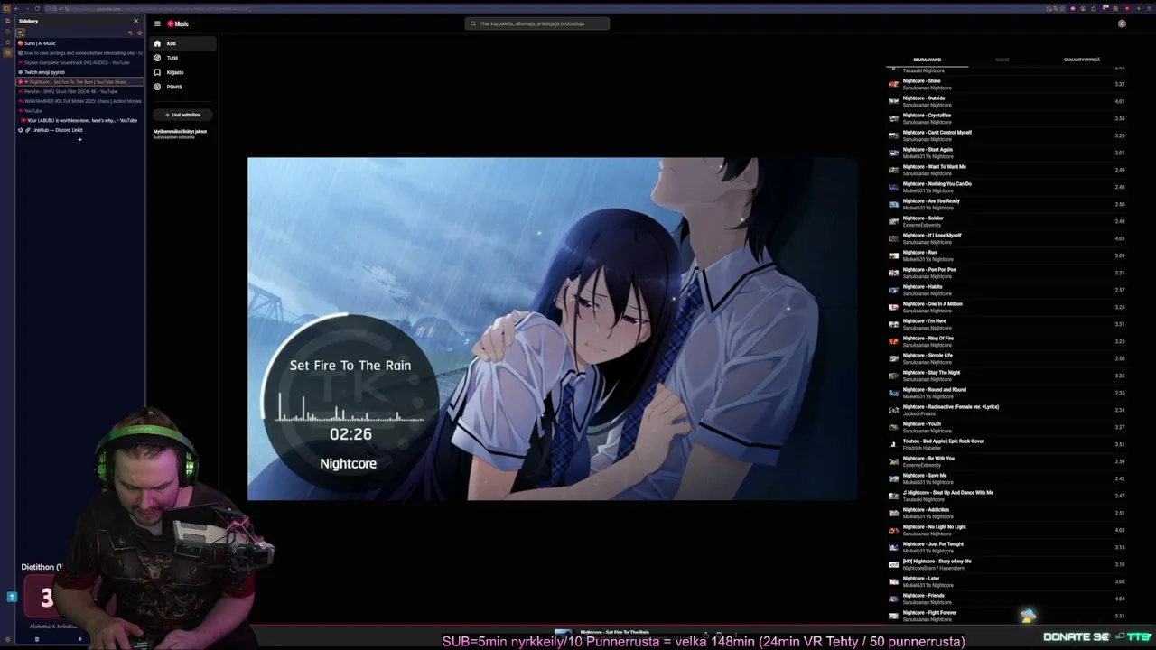Open the account avatar menu
Screen dimensions: 1156x650
click(1122, 23)
